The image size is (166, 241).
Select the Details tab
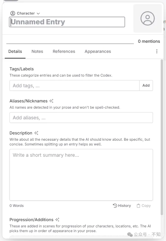pyautogui.click(x=15, y=51)
